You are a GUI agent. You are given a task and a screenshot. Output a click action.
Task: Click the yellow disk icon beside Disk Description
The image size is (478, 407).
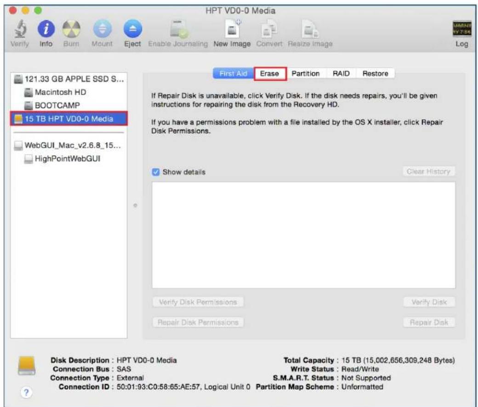27,366
